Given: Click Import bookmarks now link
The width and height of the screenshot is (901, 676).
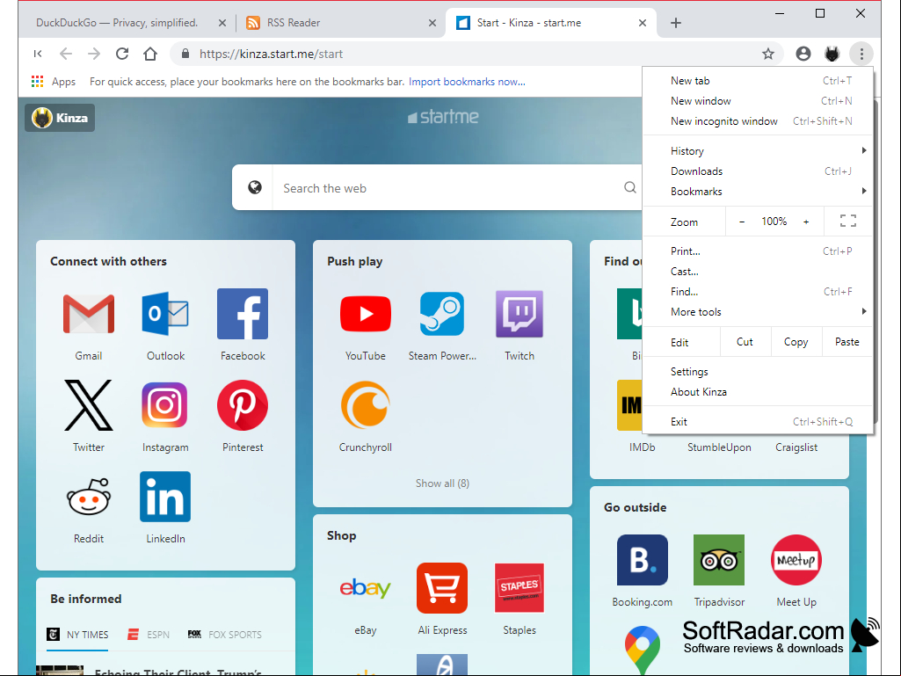Looking at the screenshot, I should tap(467, 82).
